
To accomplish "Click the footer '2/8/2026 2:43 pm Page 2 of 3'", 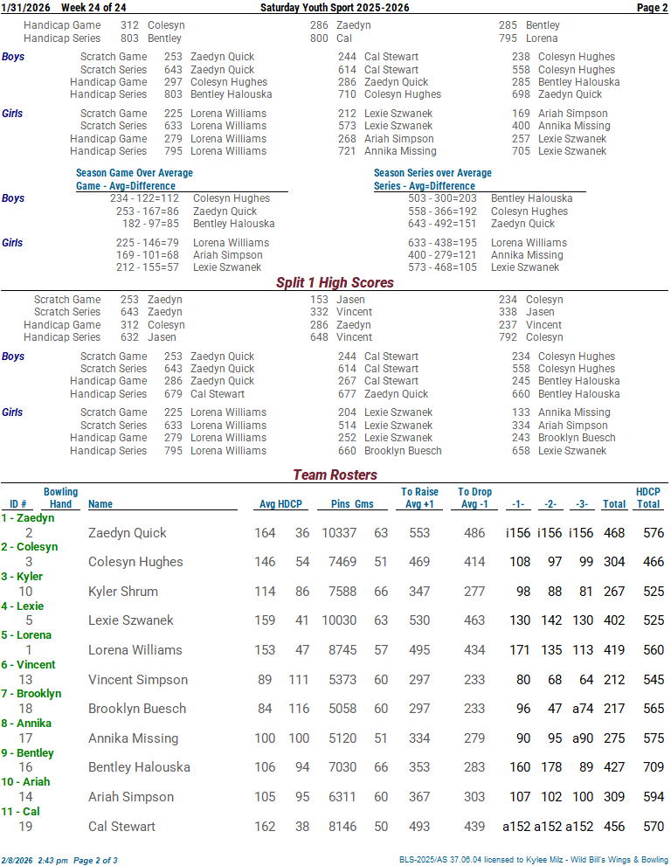I will coord(59,861).
